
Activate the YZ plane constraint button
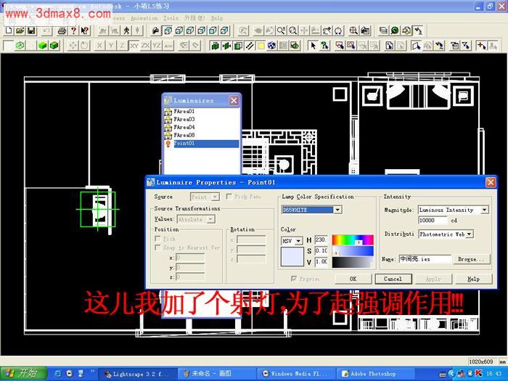click(157, 46)
